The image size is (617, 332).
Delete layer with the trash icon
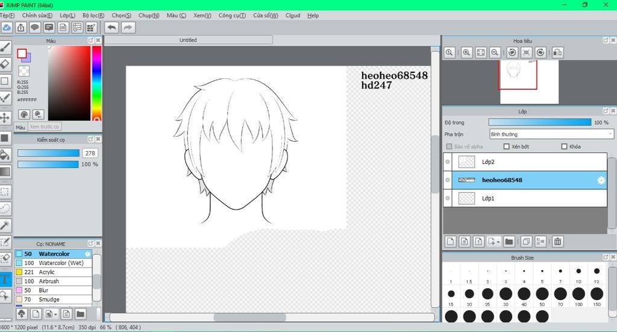coord(557,242)
